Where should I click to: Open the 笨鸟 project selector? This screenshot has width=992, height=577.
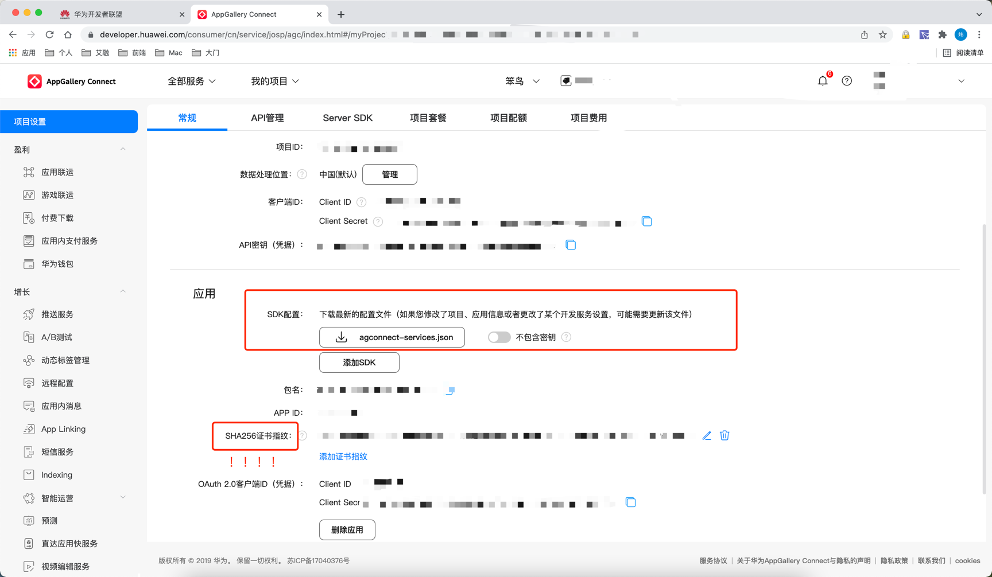(522, 81)
